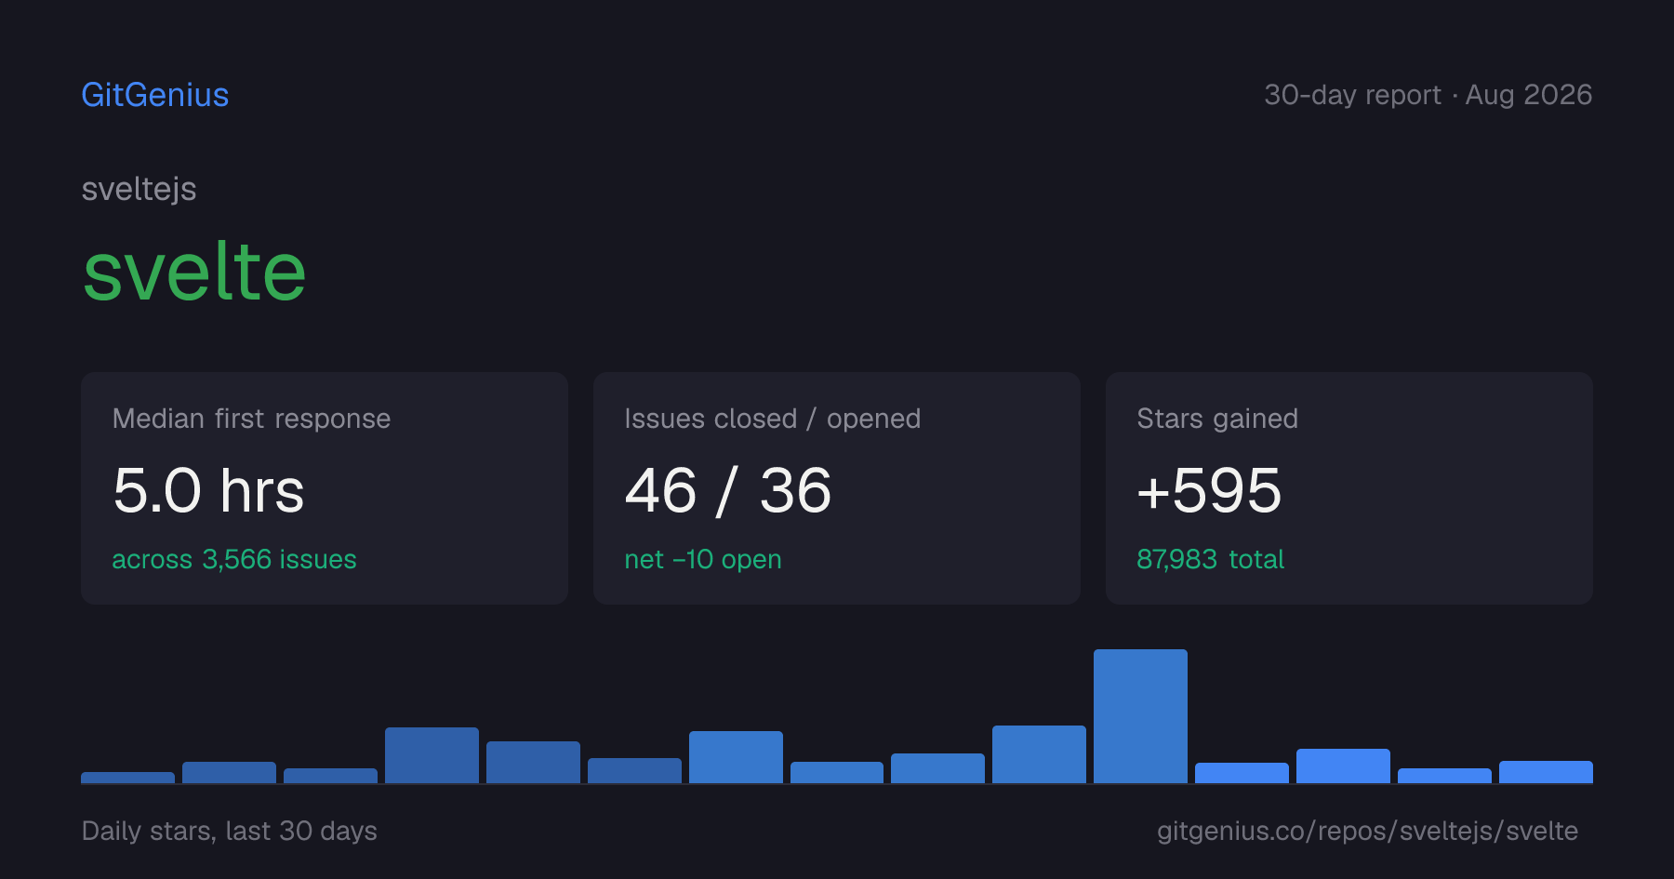The image size is (1674, 879).
Task: Click the "Stars gained" label
Action: pyautogui.click(x=1217, y=419)
